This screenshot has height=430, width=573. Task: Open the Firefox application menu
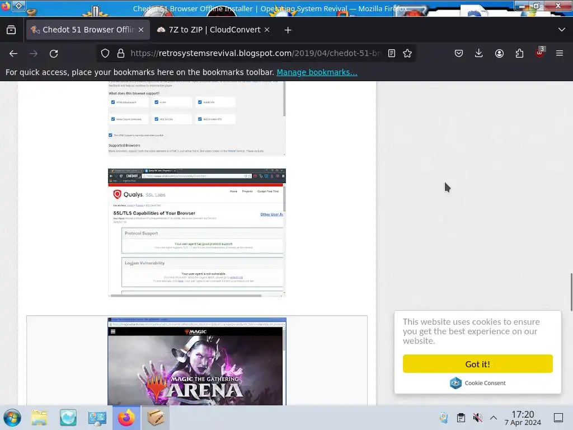pos(560,53)
